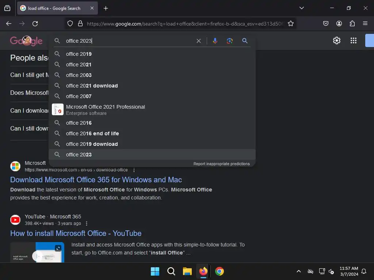The width and height of the screenshot is (374, 280).
Task: Open Google Lens image search icon
Action: (x=229, y=41)
